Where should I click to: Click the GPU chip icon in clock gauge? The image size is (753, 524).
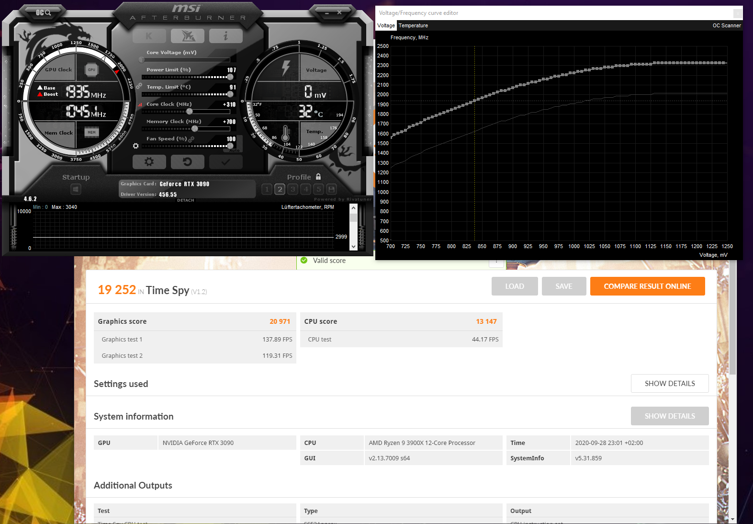(x=91, y=70)
